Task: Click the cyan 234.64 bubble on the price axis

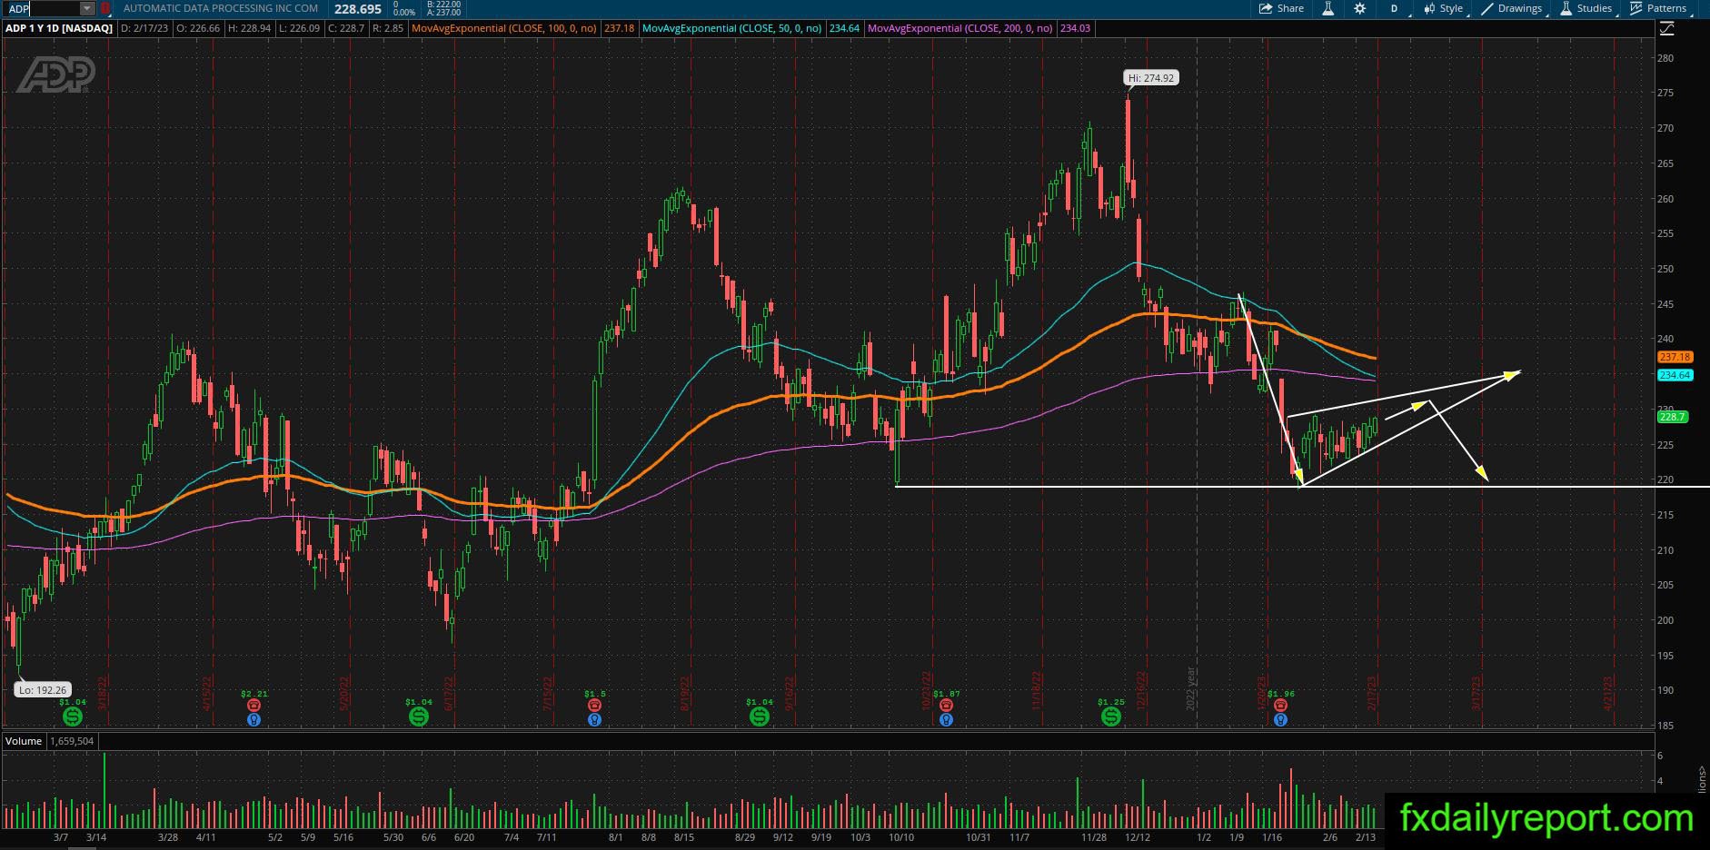Action: coord(1675,375)
